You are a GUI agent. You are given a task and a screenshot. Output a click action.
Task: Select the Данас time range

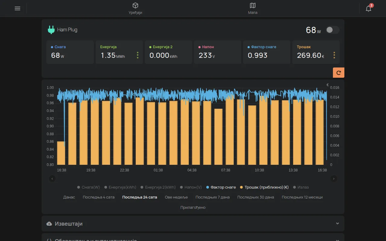(69, 197)
